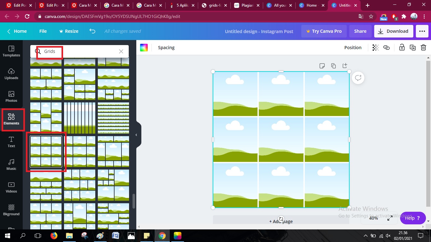431x242 pixels.
Task: Click the elements panel vertical scrollbar
Action: [x=134, y=201]
